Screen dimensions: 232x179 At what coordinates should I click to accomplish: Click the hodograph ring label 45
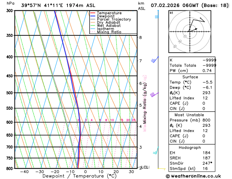(175, 46)
